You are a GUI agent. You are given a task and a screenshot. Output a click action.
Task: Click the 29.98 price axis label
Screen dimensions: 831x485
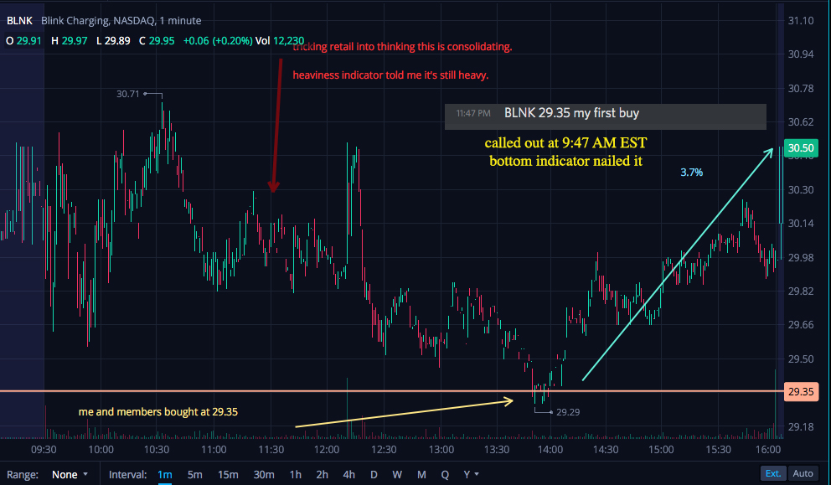[x=801, y=258]
